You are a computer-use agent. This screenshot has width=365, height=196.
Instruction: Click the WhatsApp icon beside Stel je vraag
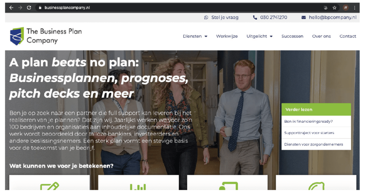pyautogui.click(x=206, y=18)
